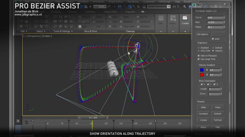Switch to the Freeform ribbon tab
The image size is (245, 137).
72,12
